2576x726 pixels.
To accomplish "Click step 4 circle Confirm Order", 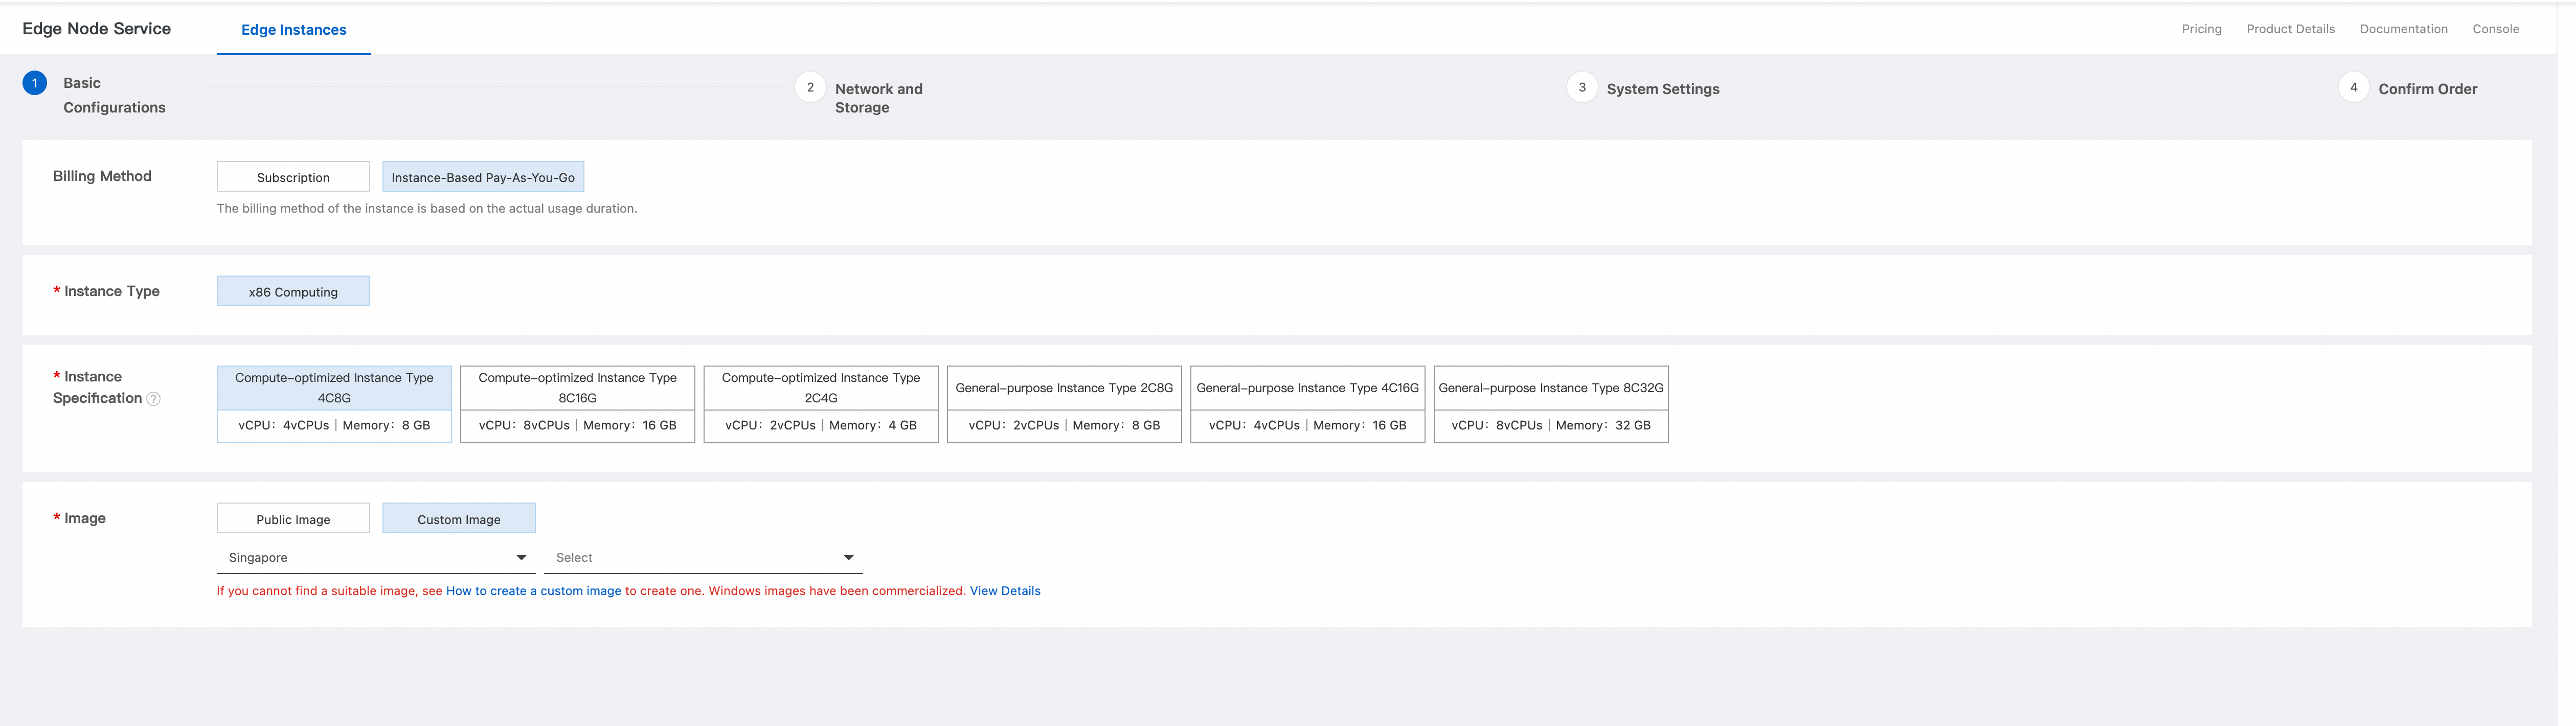I will coord(2353,88).
